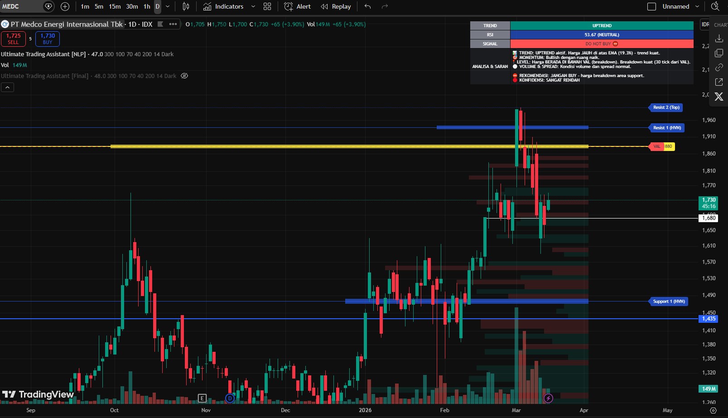The width and height of the screenshot is (728, 418).
Task: Show the hidden Ultimate Trading Assistant [Final]
Action: pos(184,76)
